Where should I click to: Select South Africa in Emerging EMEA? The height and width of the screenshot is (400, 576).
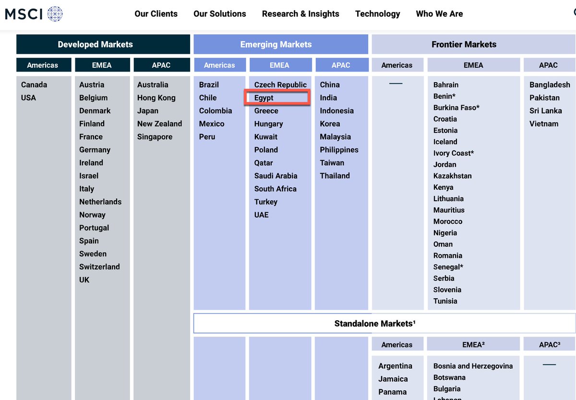276,189
